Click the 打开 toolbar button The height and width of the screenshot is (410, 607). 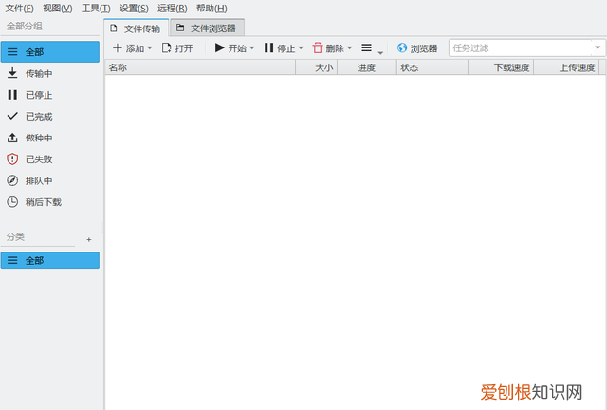tap(177, 48)
